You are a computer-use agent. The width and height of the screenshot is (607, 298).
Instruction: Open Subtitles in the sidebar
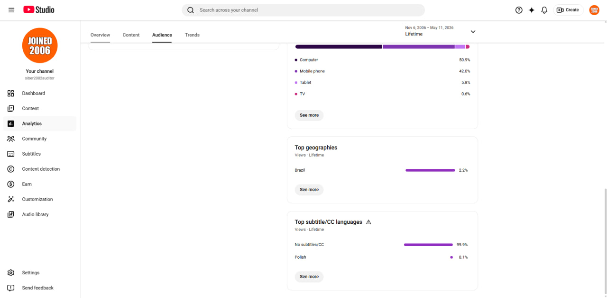tap(40, 154)
